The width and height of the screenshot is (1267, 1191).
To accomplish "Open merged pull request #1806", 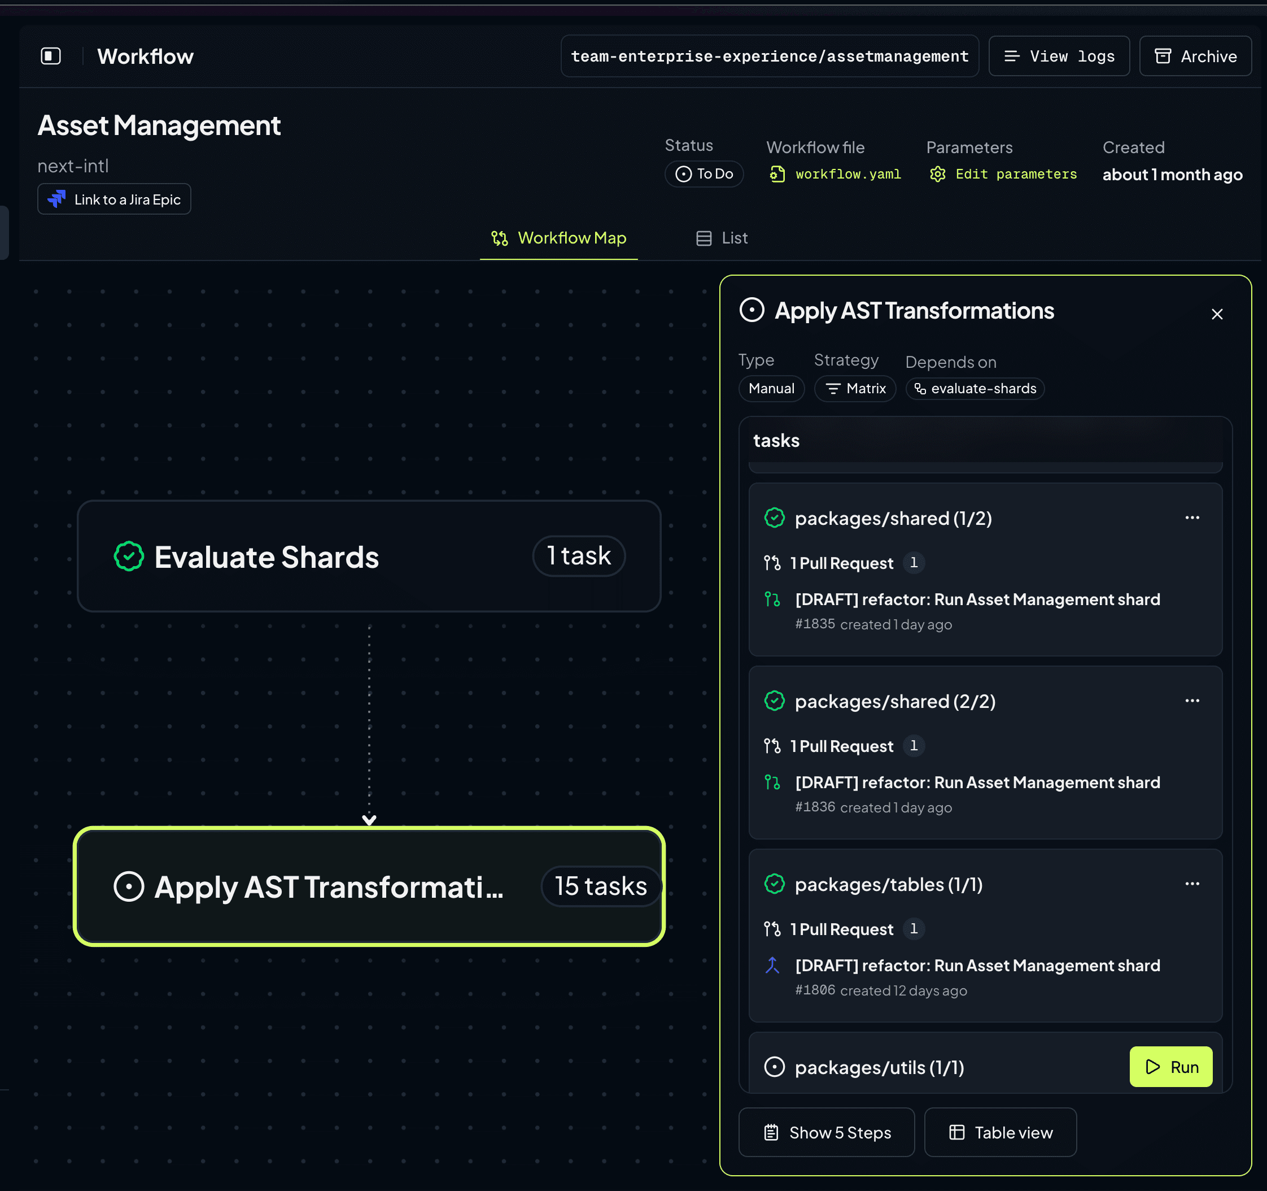I will click(977, 966).
